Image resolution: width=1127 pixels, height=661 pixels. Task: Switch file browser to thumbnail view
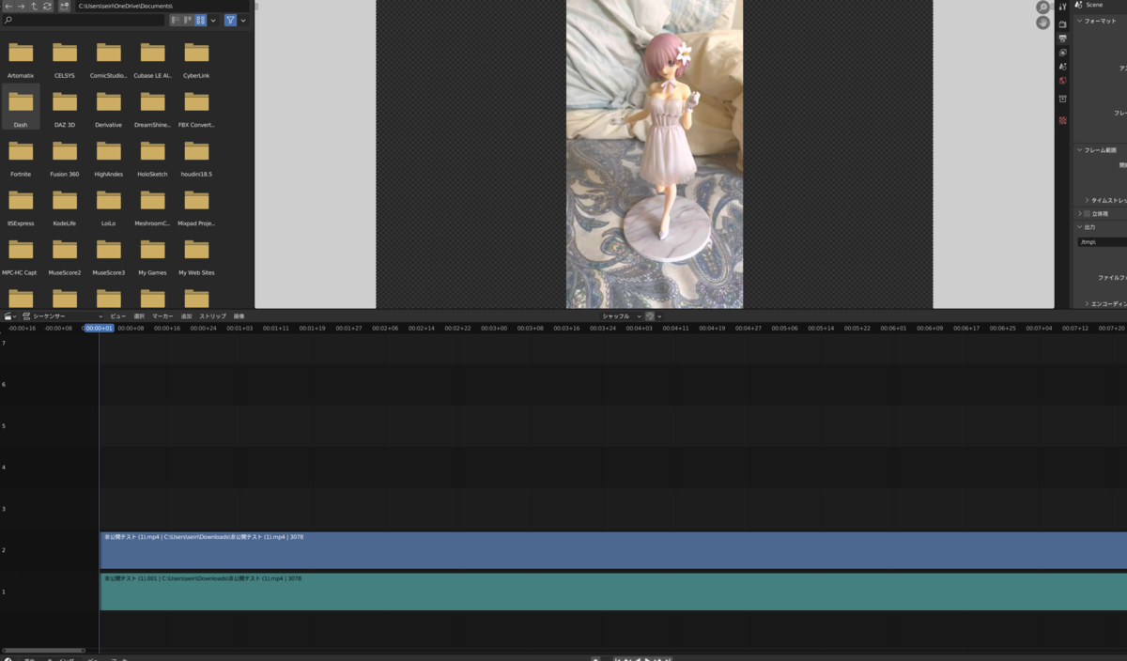200,20
